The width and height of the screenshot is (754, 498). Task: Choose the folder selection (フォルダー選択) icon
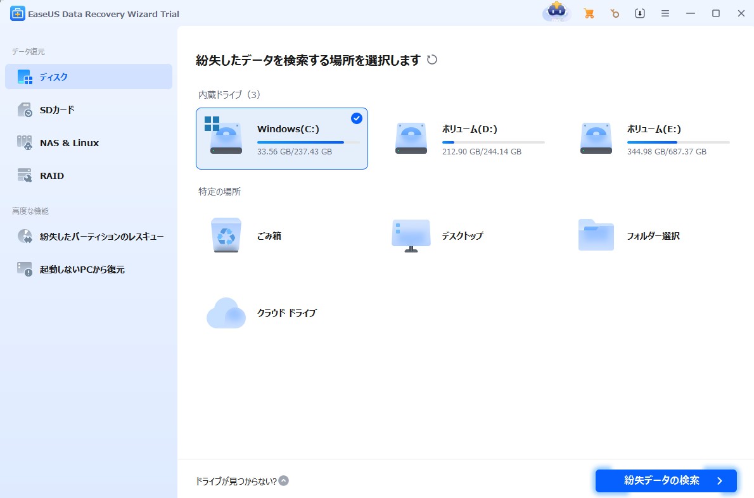point(596,235)
